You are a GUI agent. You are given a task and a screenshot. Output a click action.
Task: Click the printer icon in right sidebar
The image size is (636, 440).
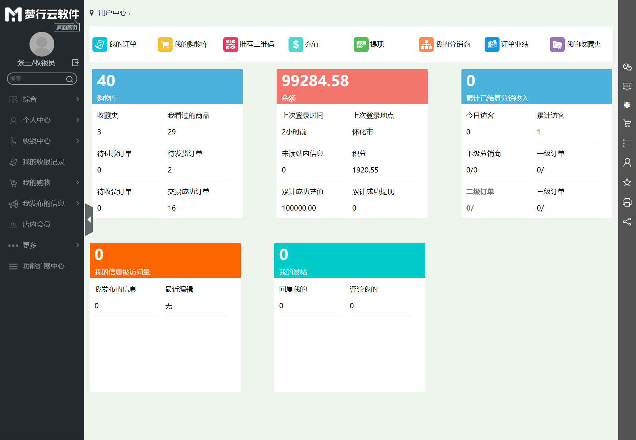(x=627, y=202)
